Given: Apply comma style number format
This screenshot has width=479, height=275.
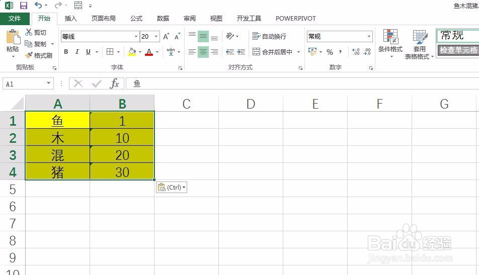Looking at the screenshot, I should click(x=340, y=52).
